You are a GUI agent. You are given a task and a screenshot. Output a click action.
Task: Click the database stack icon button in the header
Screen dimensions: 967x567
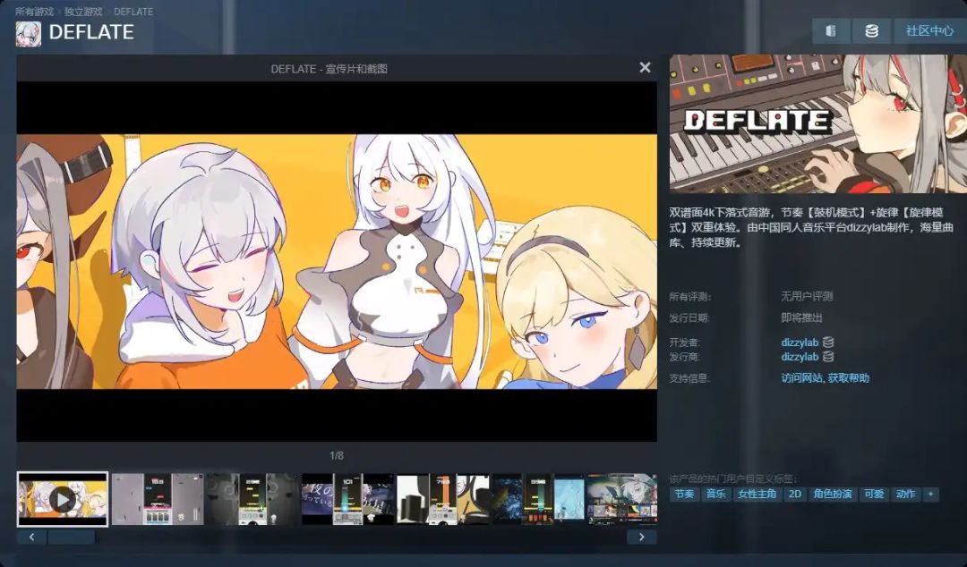pyautogui.click(x=871, y=30)
